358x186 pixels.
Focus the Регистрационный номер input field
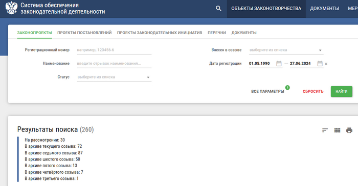click(x=114, y=50)
